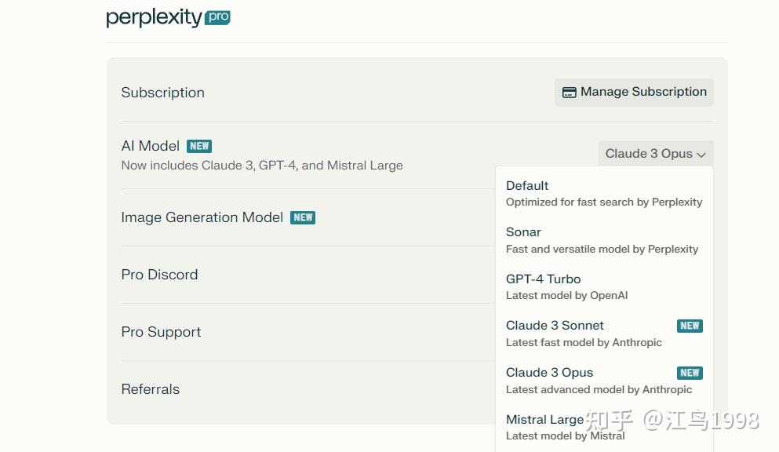Click the NEW badge next to Claude 3 Opus
The image size is (779, 452).
690,373
